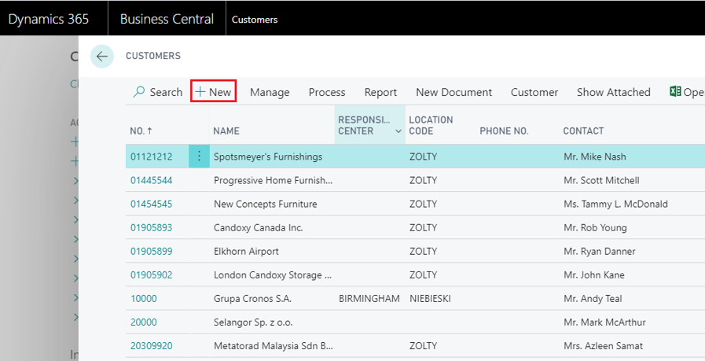Open the Customer menu
Viewport: 705px width, 361px height.
pos(534,92)
